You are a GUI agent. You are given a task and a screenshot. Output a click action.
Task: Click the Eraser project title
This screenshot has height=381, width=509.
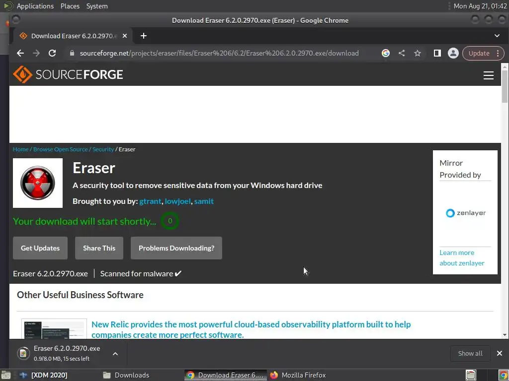click(x=94, y=168)
